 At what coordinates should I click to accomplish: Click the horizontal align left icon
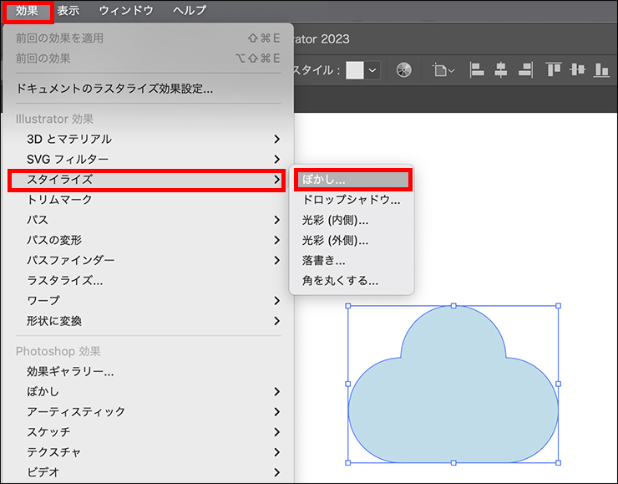tap(477, 70)
